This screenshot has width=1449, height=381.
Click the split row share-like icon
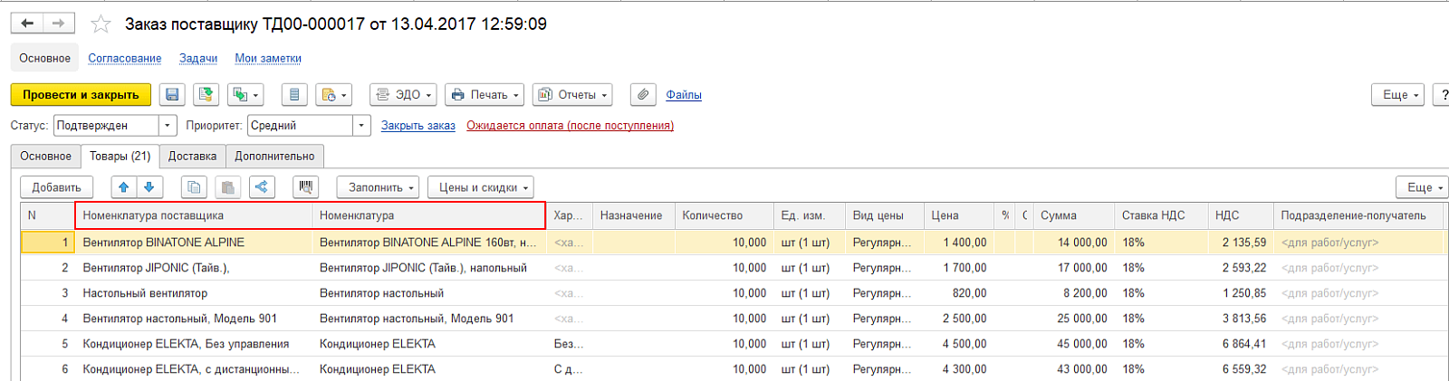(x=262, y=187)
